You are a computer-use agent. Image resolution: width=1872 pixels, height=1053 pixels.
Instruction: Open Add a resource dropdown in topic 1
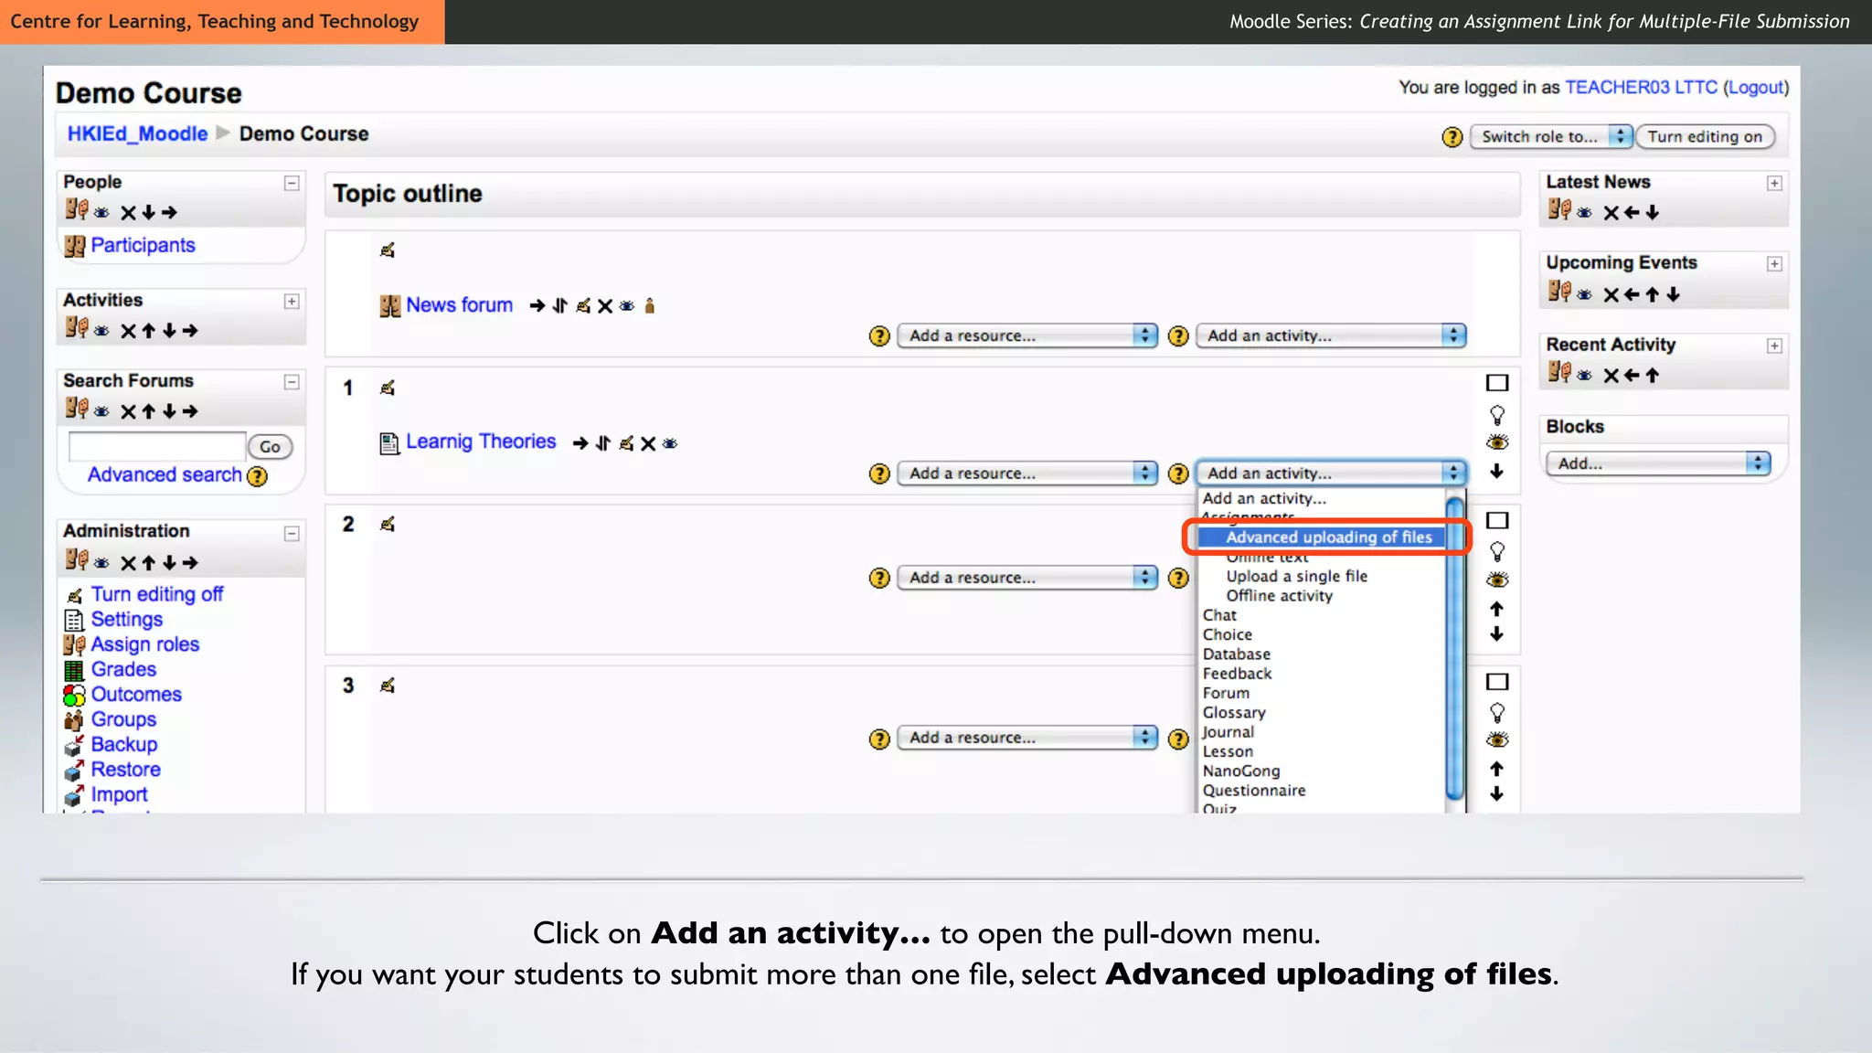(1027, 473)
